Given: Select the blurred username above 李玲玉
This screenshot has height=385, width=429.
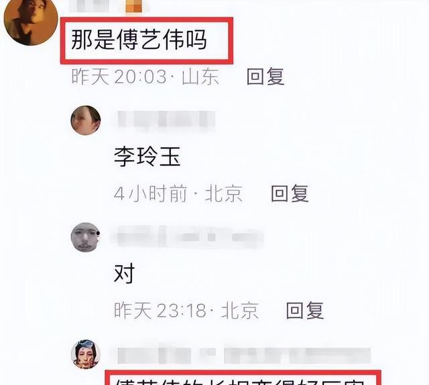Looking at the screenshot, I should [x=166, y=120].
